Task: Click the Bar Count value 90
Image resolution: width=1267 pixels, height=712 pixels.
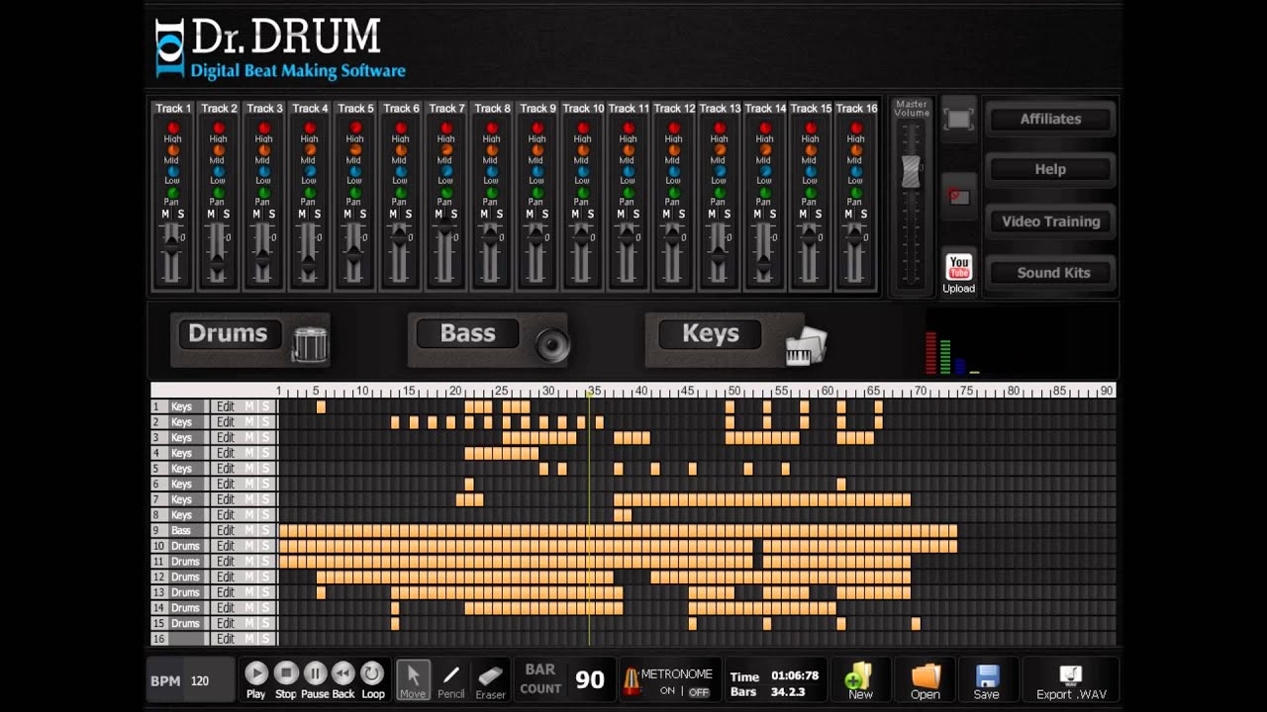Action: 590,680
